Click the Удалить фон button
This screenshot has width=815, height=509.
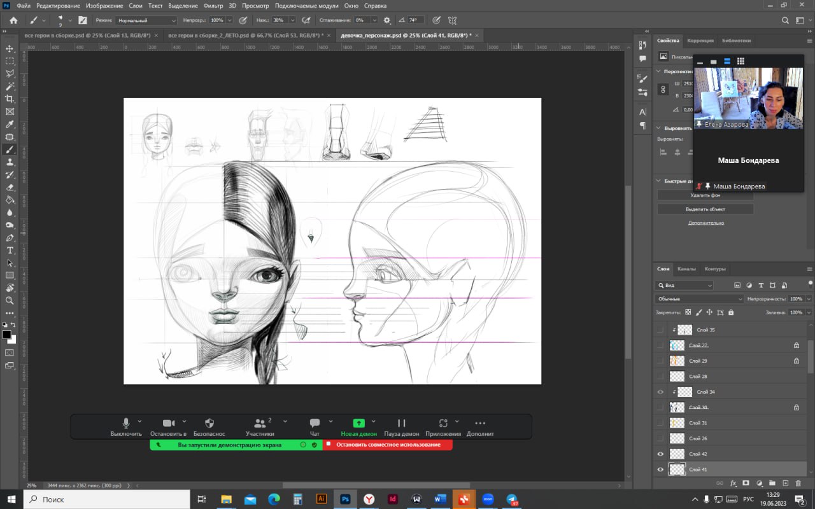705,195
